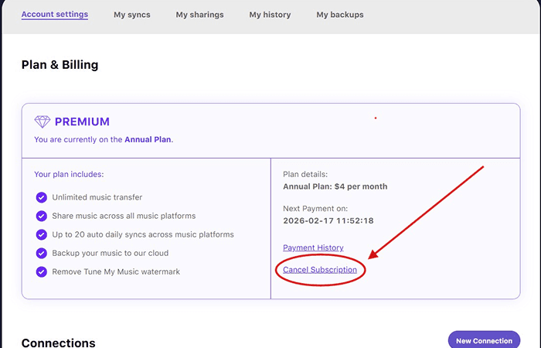Click the New Connection button

(484, 340)
